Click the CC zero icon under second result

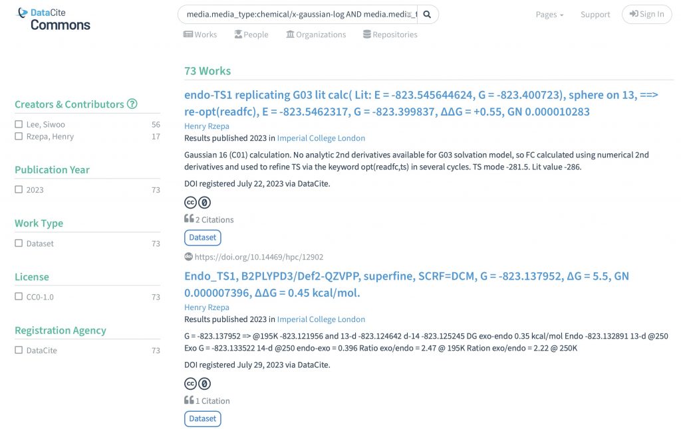point(205,383)
